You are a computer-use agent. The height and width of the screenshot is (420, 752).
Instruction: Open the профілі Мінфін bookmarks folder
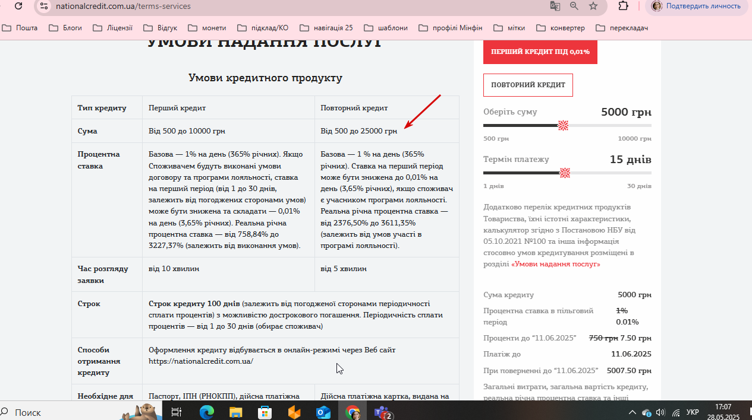(x=451, y=28)
